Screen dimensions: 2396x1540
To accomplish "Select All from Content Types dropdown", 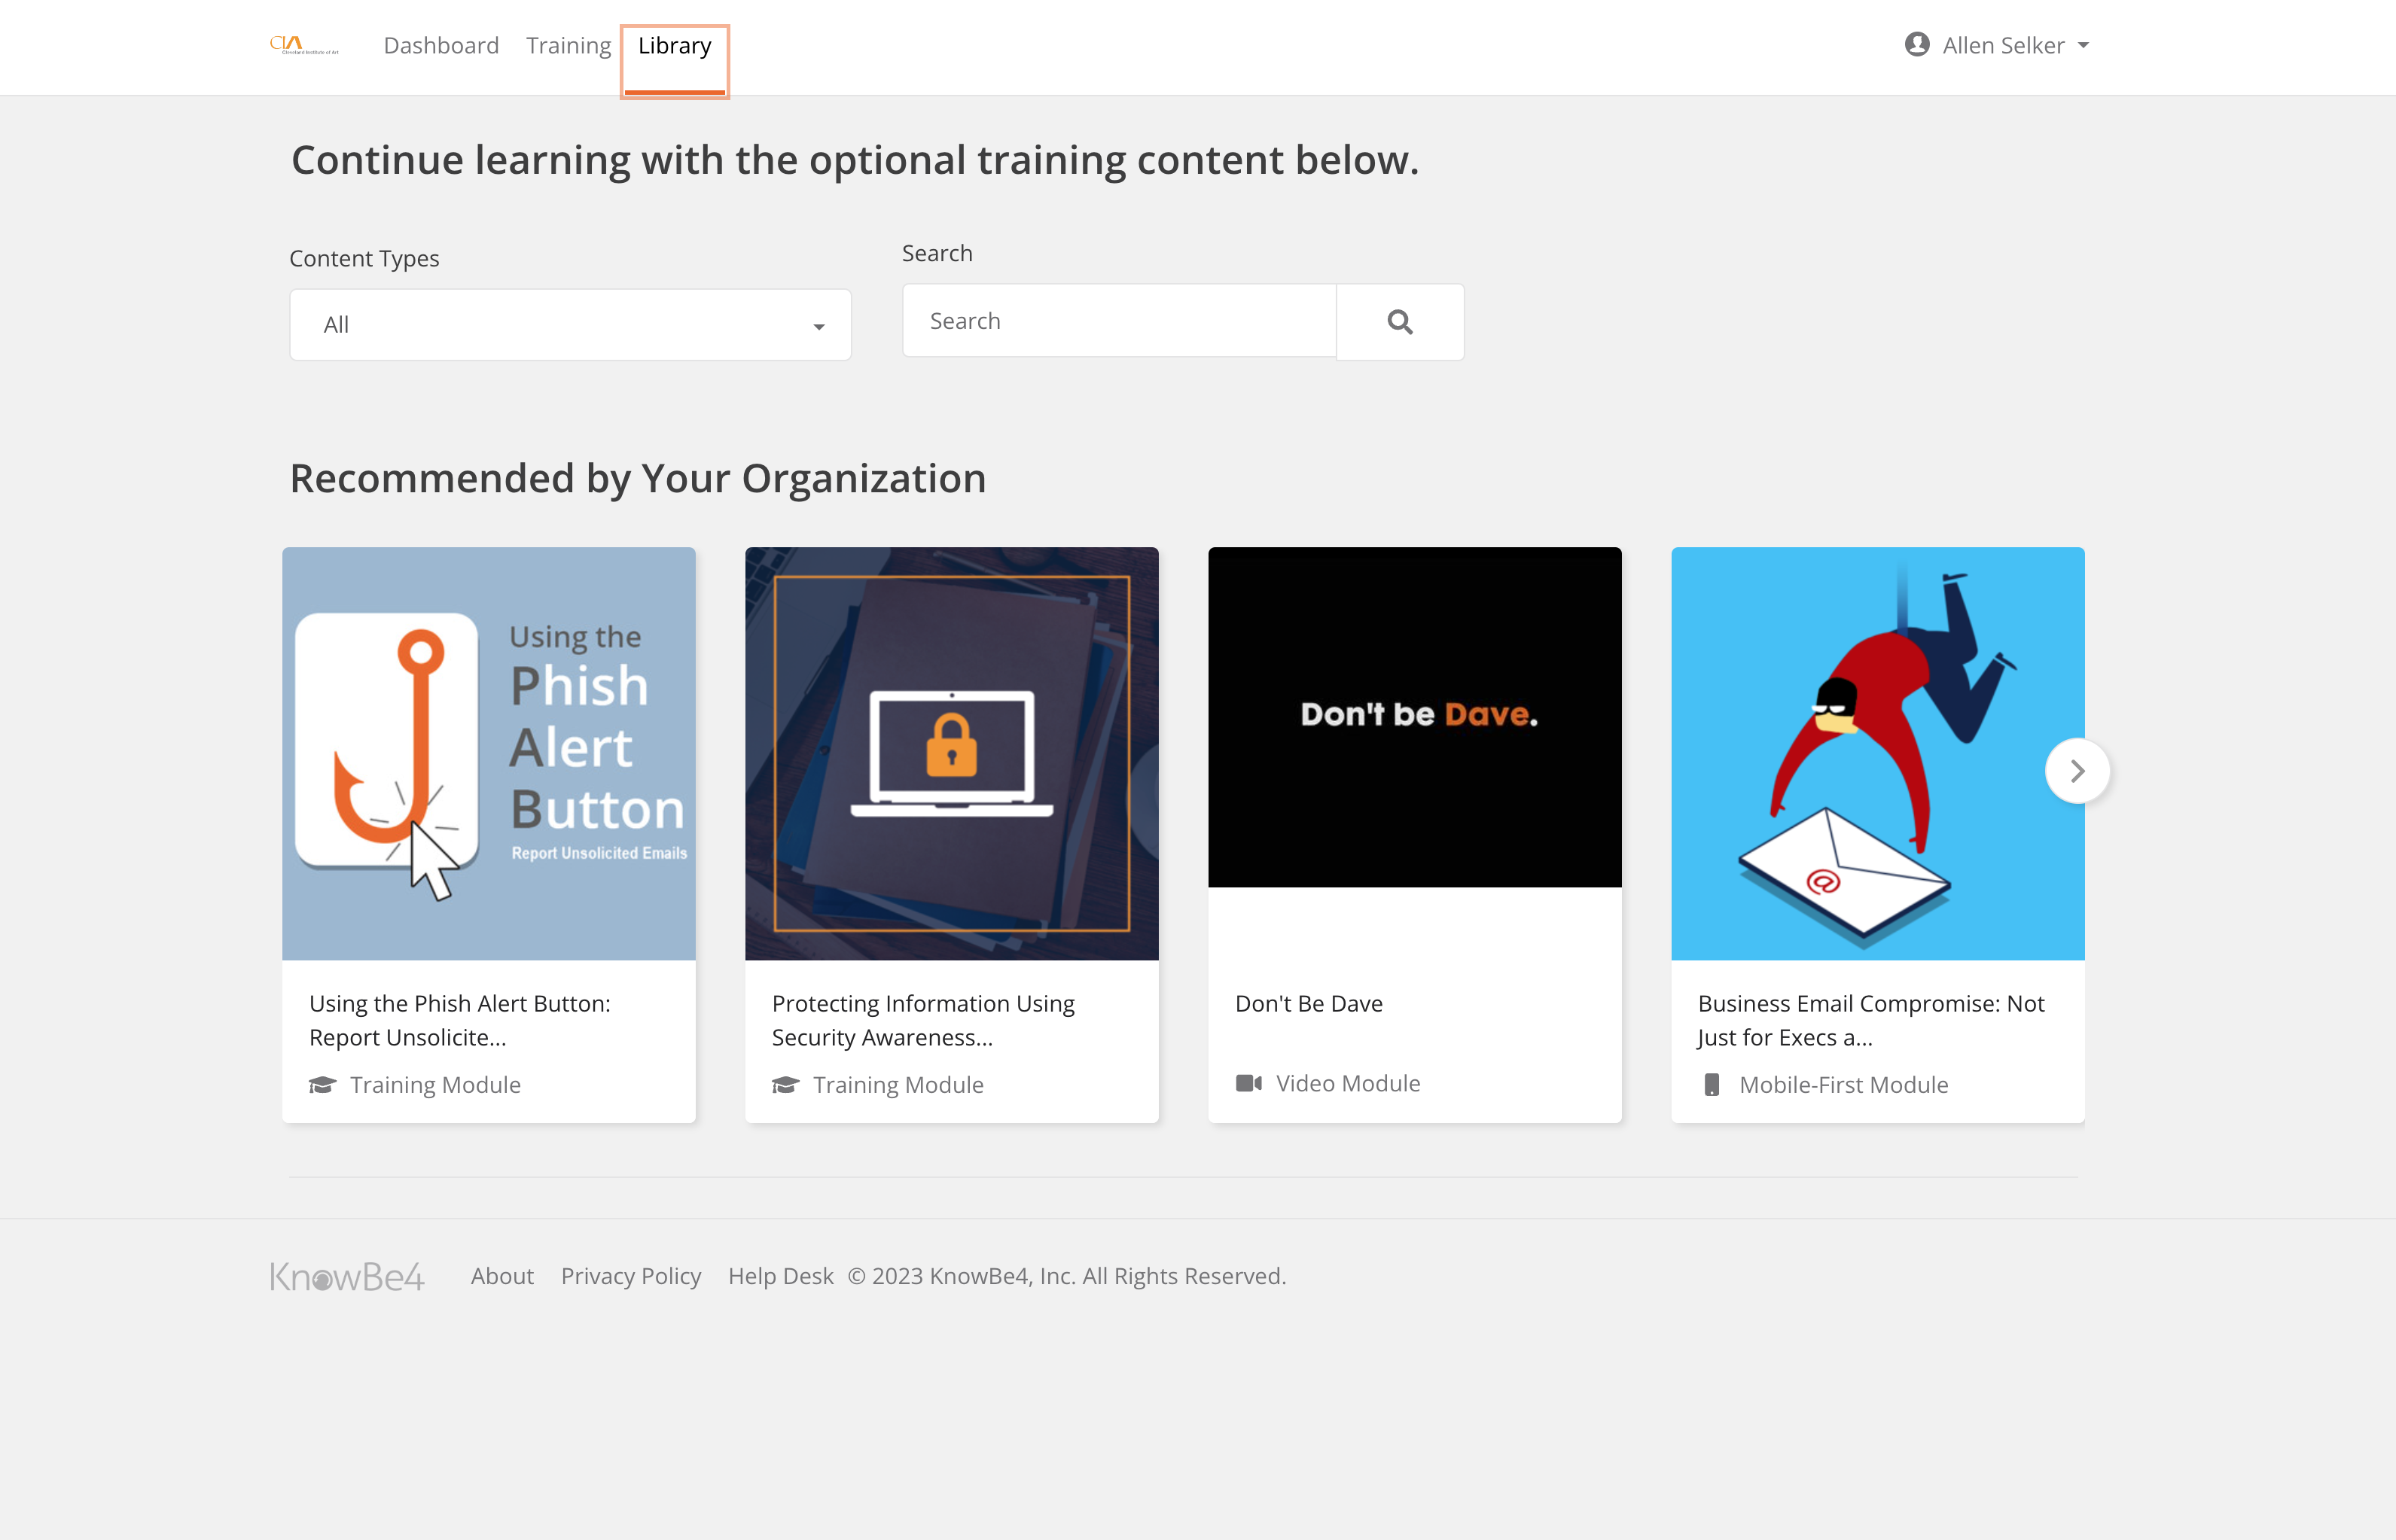I will (x=569, y=323).
